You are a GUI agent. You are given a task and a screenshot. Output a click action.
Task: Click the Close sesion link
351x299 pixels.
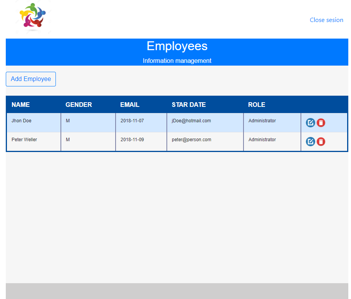tap(326, 20)
